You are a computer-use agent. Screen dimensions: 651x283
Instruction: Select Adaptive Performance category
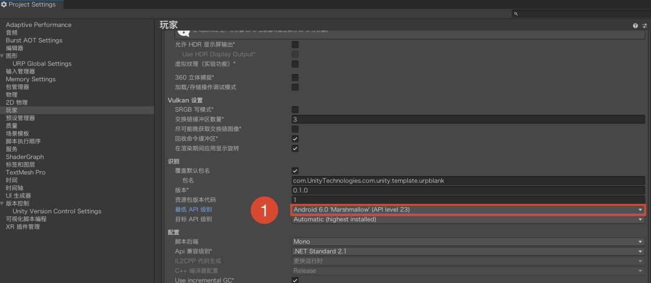pos(39,25)
